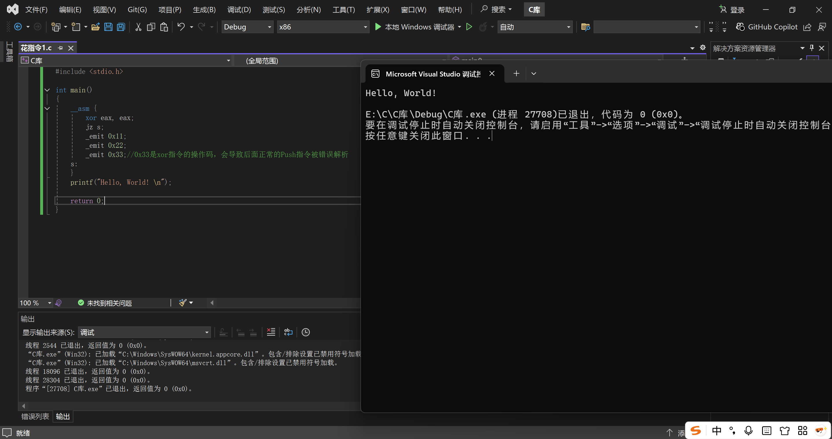The image size is (832, 439).
Task: Toggle word wrap in the Output panel
Action: (x=288, y=332)
